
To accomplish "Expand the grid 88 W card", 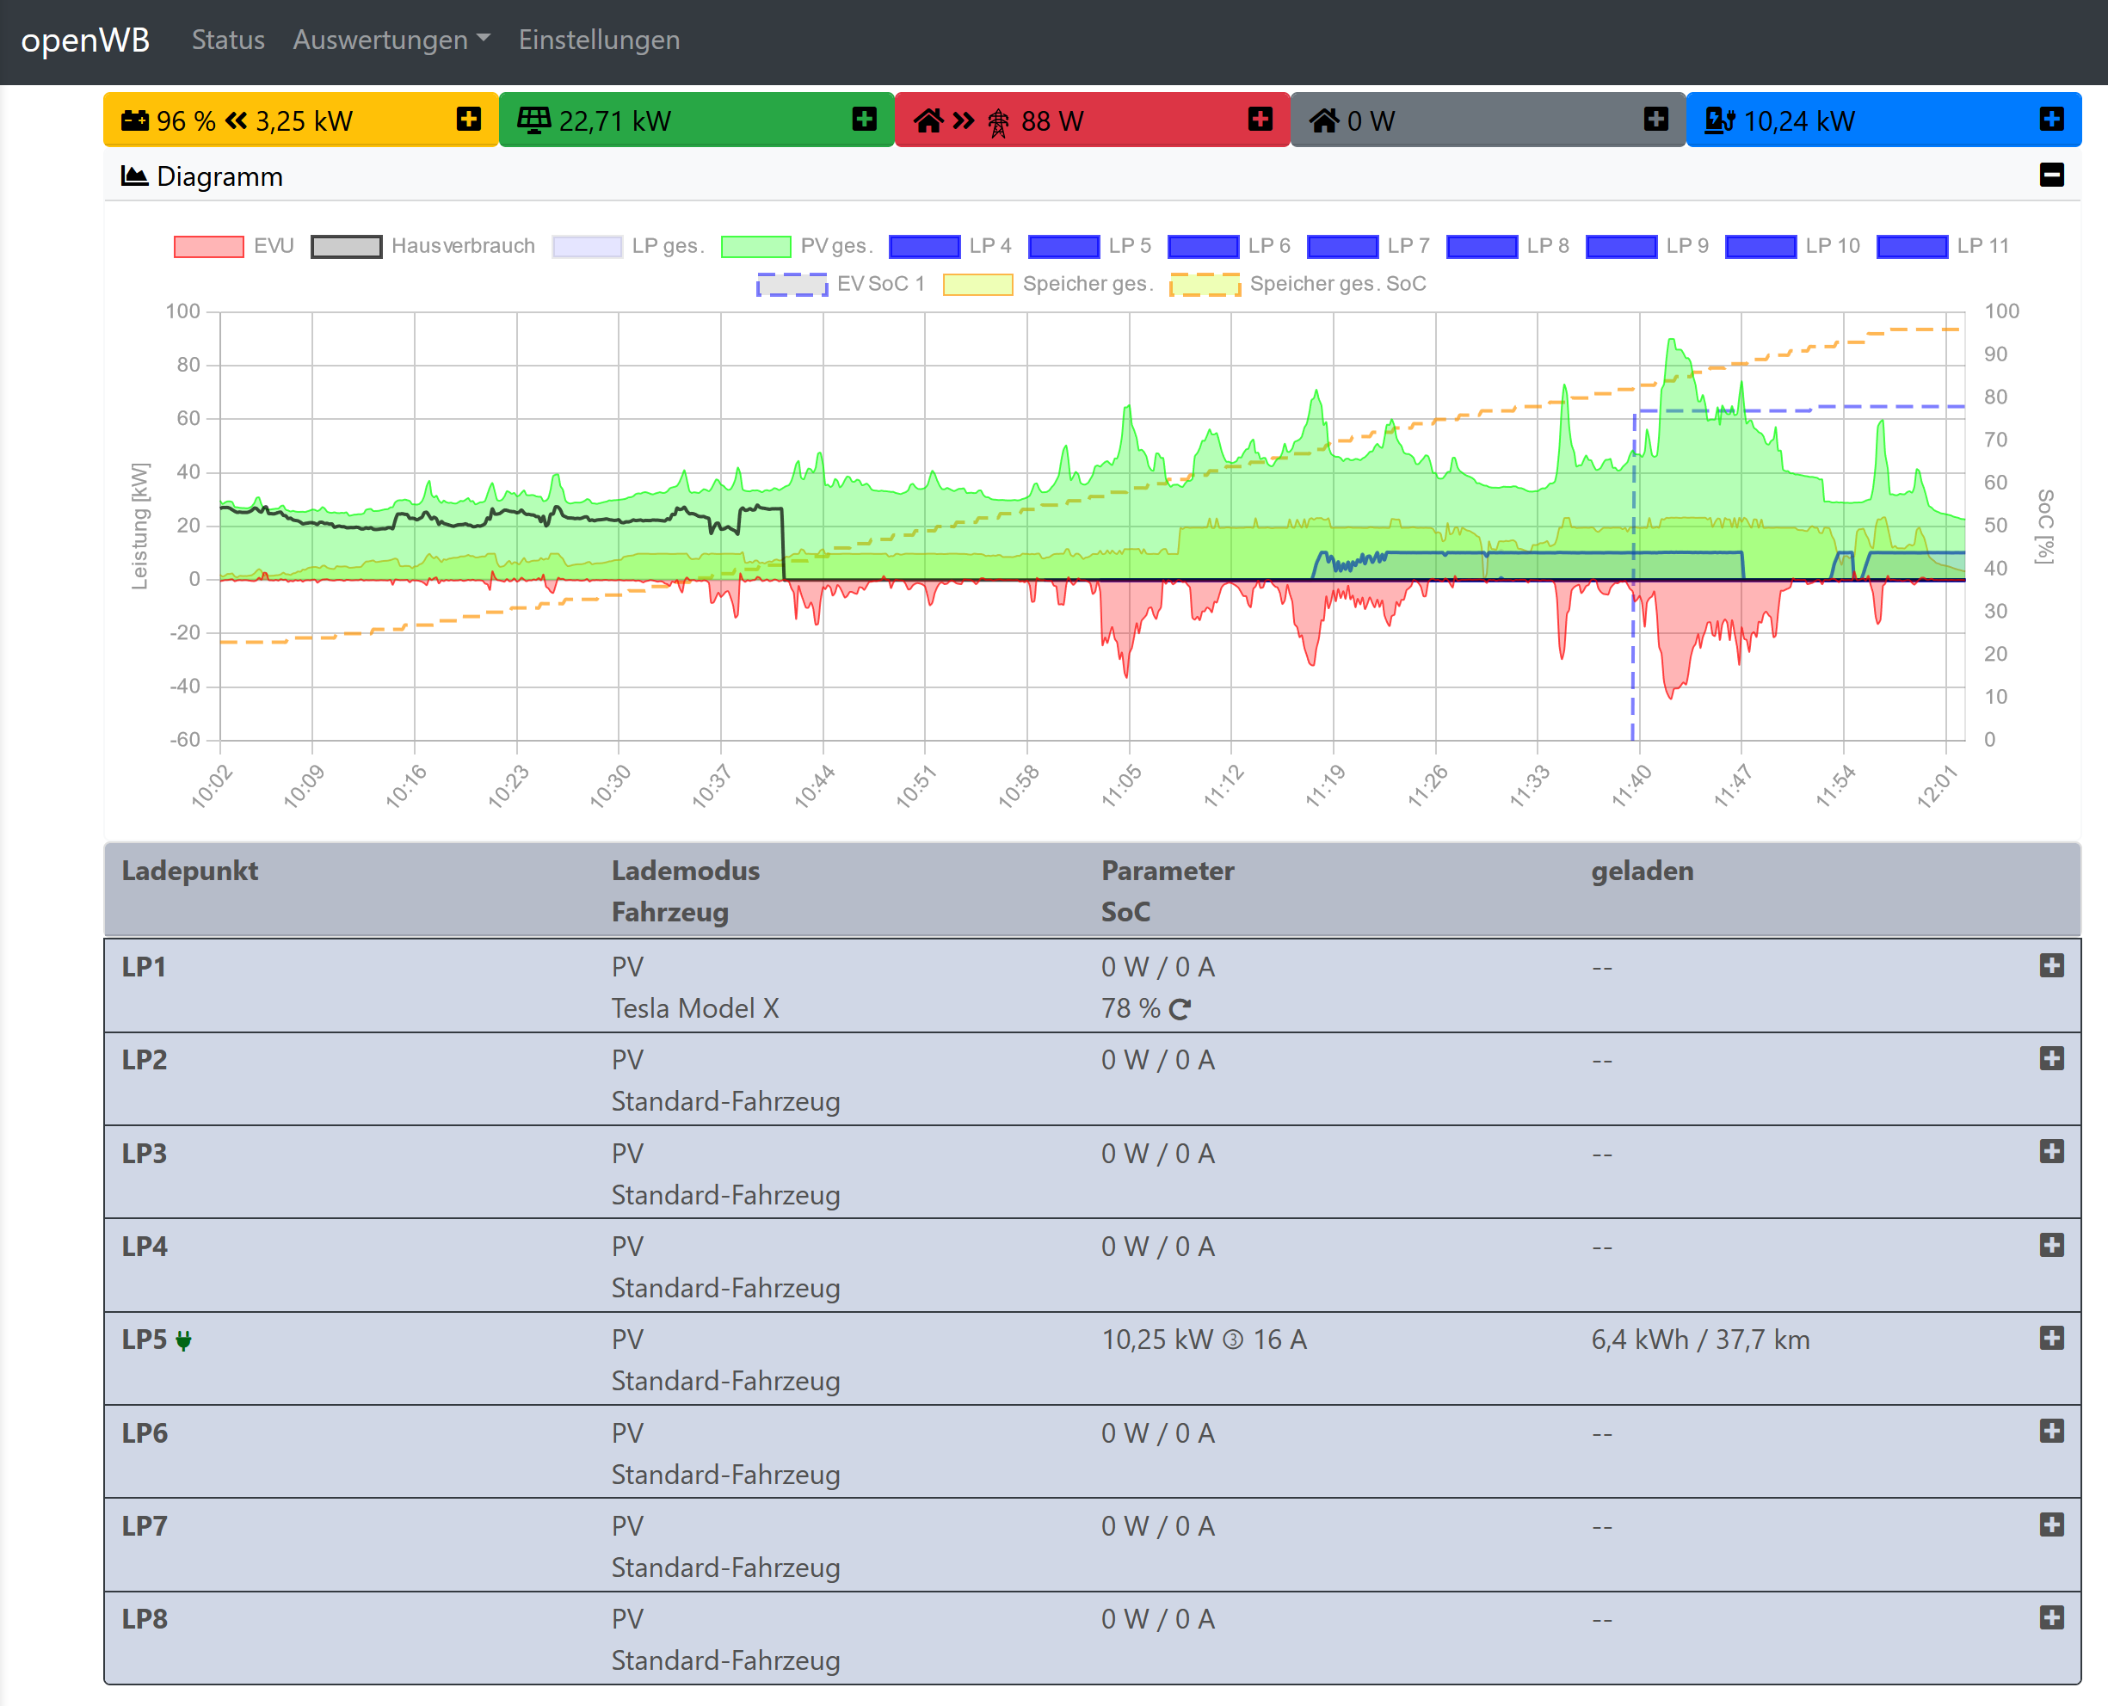I will 1260,120.
